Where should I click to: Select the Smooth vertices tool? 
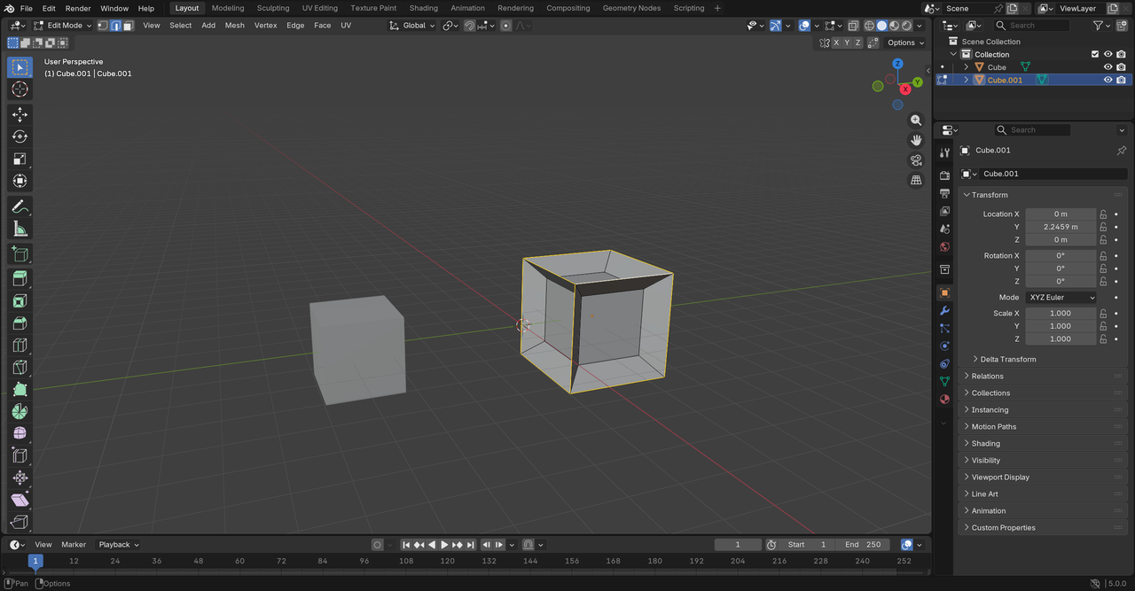pyautogui.click(x=20, y=433)
